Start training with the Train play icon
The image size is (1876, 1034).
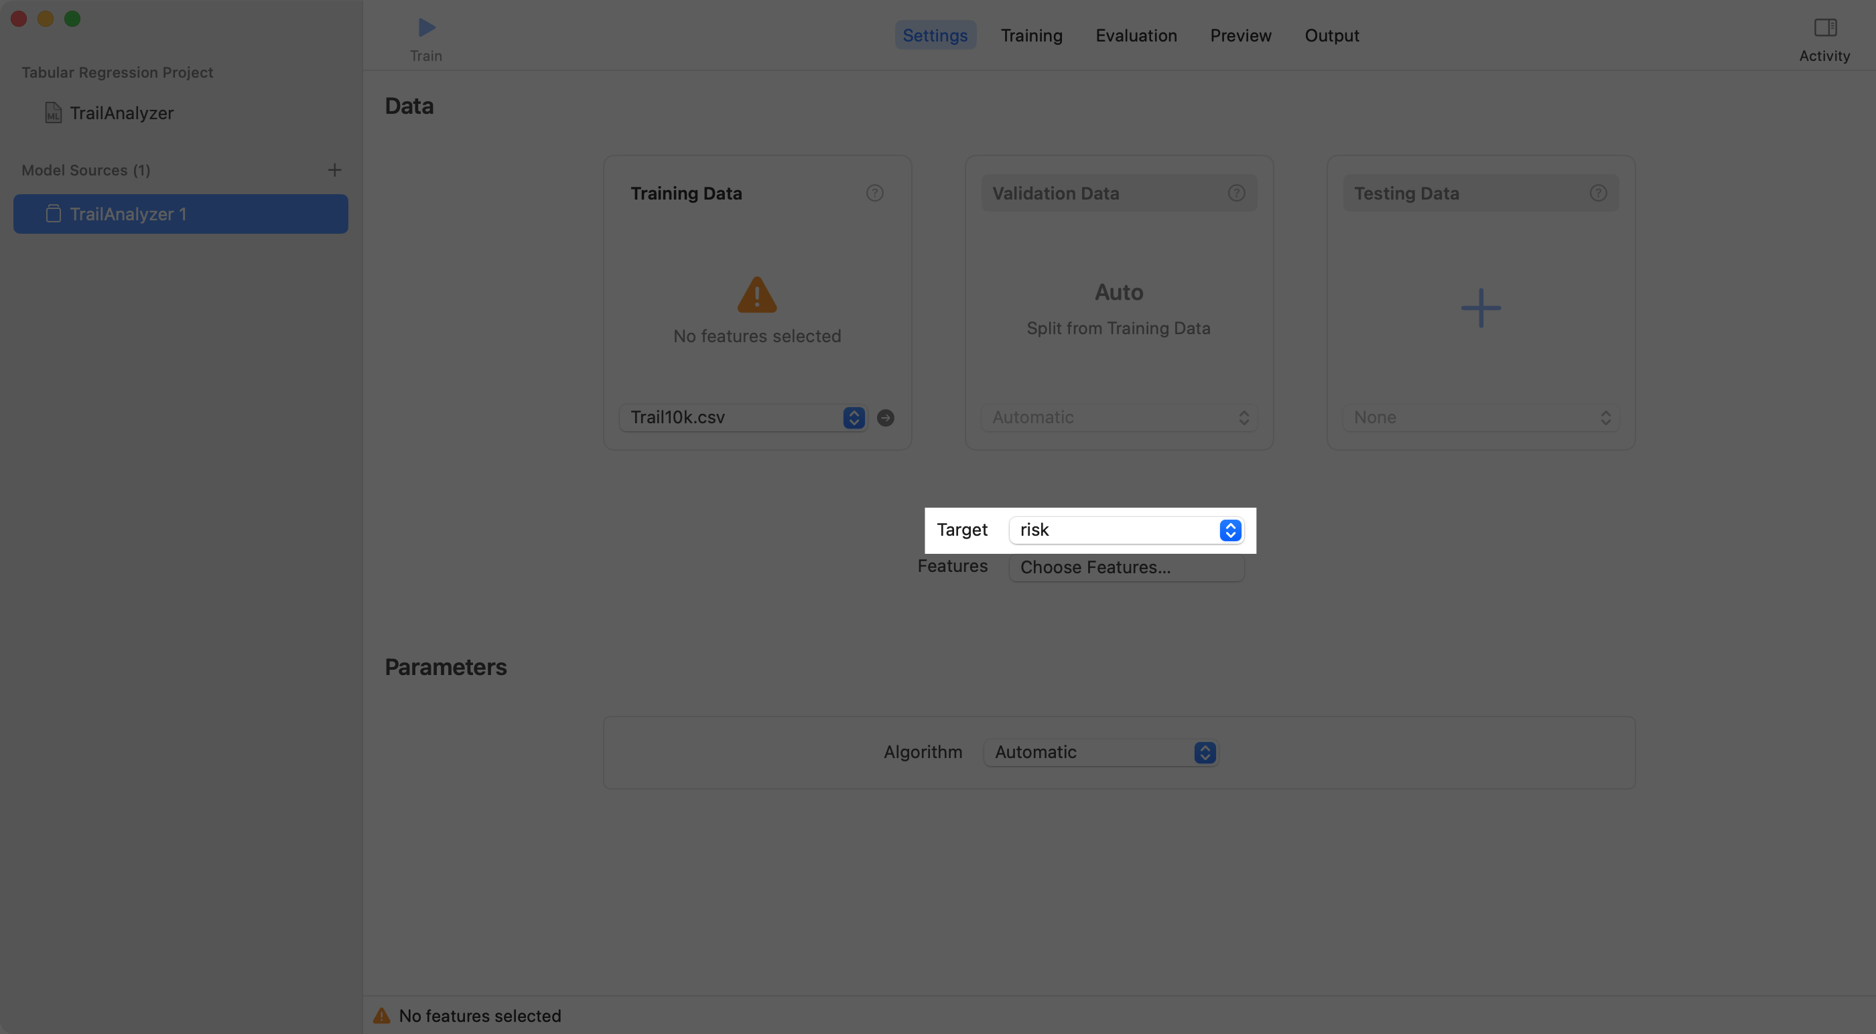click(426, 27)
